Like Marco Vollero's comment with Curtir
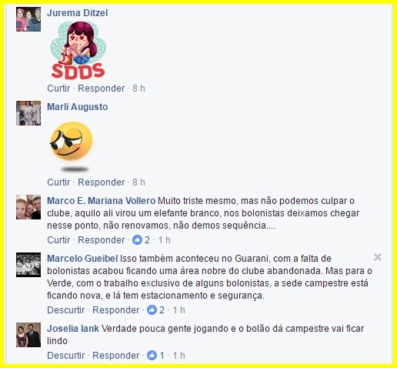Viewport: 397px width, 368px height. point(58,240)
